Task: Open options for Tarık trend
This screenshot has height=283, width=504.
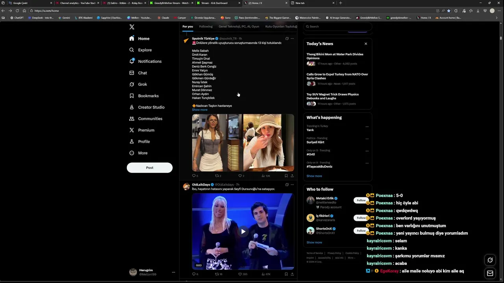Action: [367, 127]
